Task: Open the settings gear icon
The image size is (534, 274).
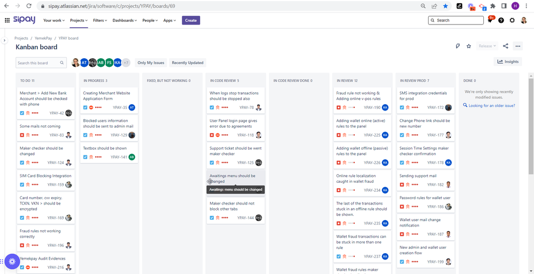Action: pos(512,20)
